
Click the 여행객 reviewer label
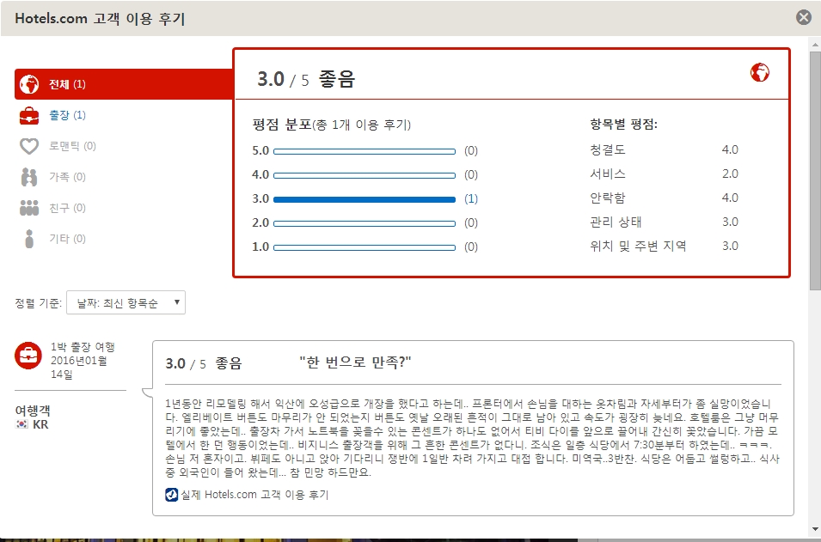tap(33, 411)
